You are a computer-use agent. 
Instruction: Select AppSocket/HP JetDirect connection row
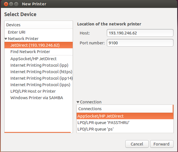[x=125, y=116]
